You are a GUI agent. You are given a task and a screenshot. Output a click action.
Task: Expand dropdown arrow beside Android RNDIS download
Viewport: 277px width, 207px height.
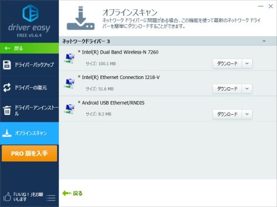[247, 114]
